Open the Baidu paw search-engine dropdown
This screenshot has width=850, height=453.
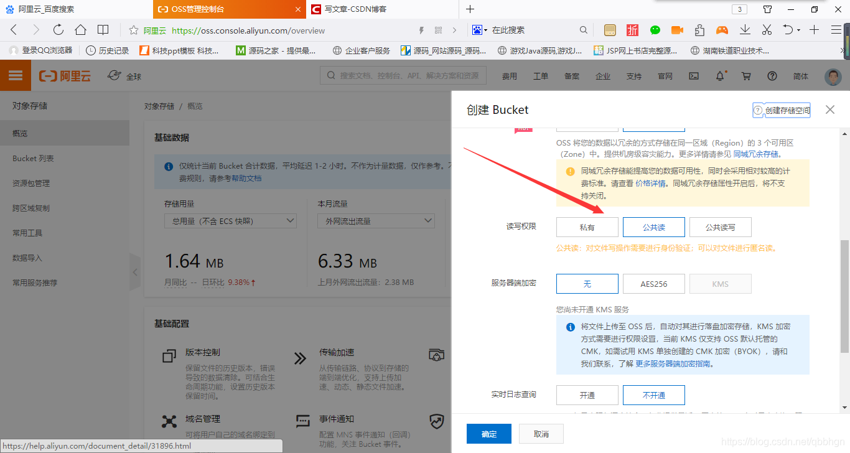pyautogui.click(x=480, y=30)
